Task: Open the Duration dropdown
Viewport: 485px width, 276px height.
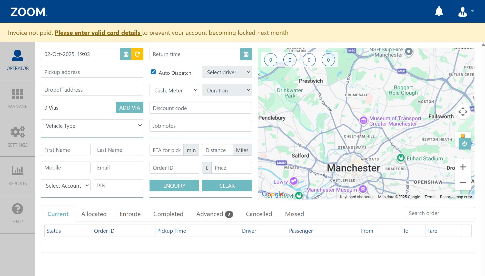Action: pos(227,90)
